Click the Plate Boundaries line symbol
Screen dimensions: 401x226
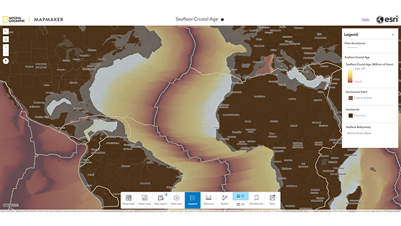pos(352,47)
